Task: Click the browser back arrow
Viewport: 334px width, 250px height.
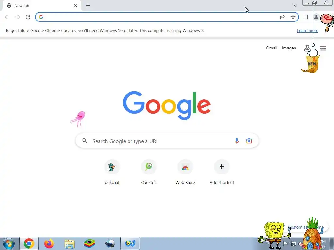Action: (x=7, y=17)
